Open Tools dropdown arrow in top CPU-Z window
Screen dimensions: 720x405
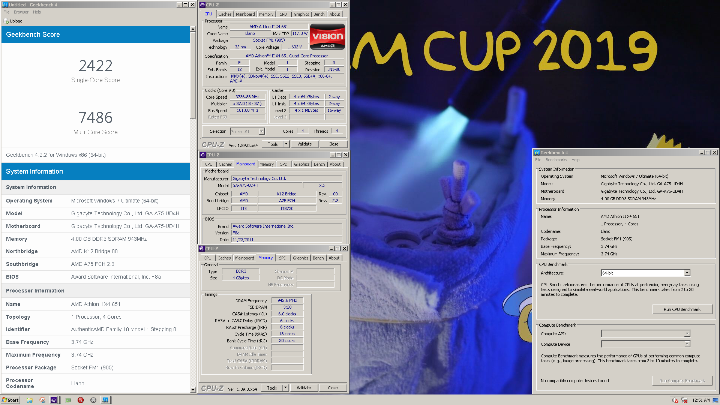[286, 144]
